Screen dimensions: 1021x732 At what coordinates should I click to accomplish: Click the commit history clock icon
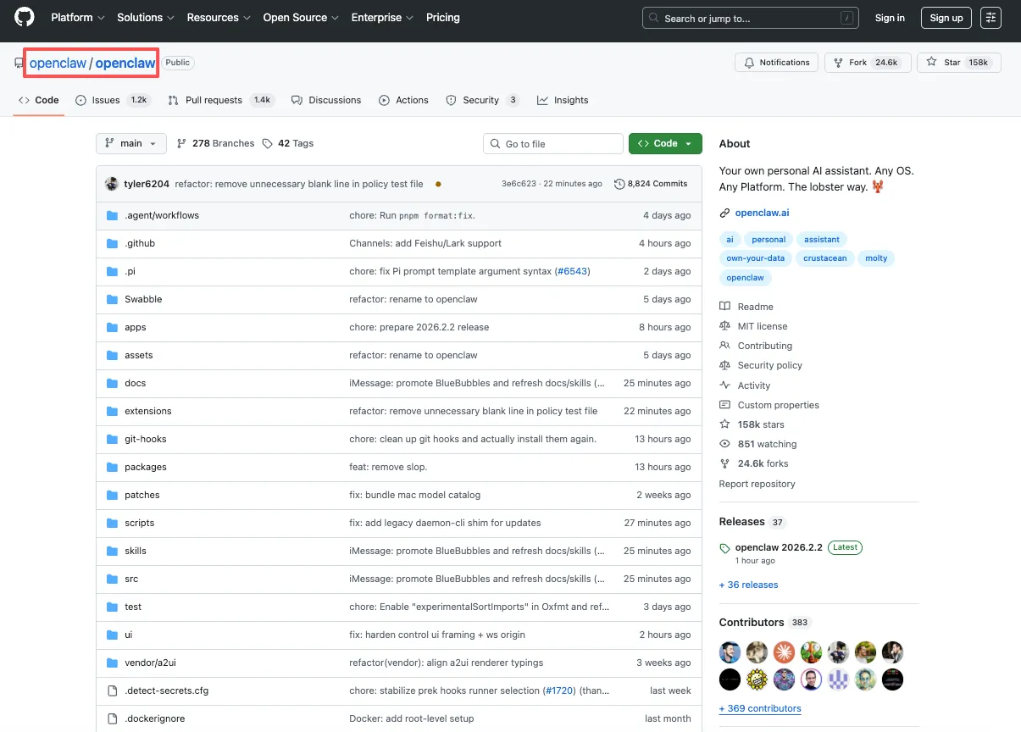(x=619, y=184)
